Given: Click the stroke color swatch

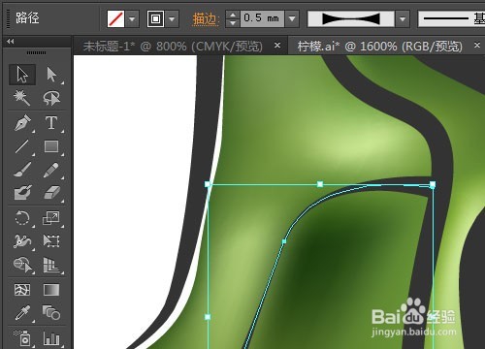Looking at the screenshot, I should tap(155, 18).
